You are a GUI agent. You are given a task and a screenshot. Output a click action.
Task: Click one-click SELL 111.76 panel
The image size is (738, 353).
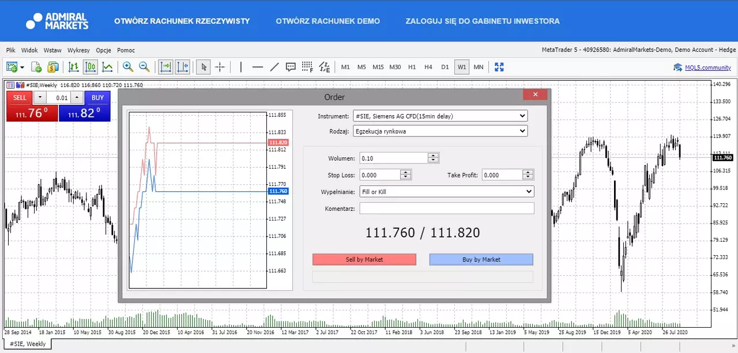(32, 113)
